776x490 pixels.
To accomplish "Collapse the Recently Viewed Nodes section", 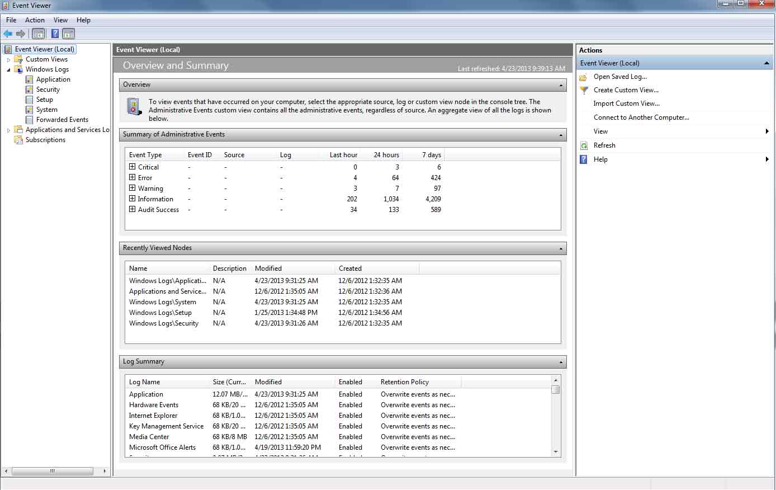I will 561,248.
